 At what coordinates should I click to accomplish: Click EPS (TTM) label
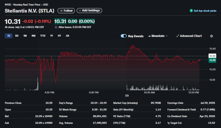coord(119,123)
